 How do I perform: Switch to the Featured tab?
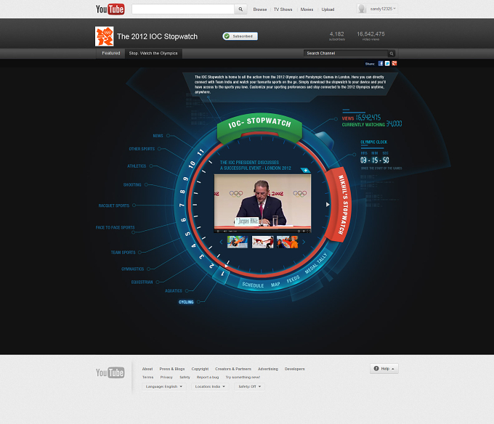(x=111, y=53)
